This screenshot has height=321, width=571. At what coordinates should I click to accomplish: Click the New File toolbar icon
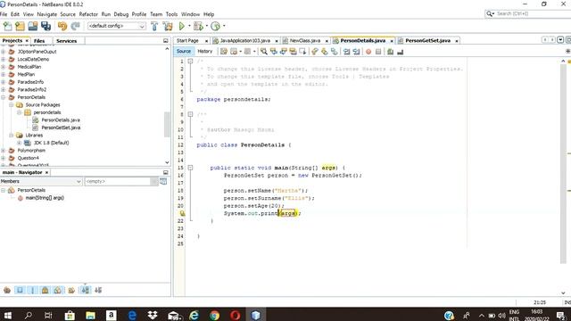coord(7,26)
